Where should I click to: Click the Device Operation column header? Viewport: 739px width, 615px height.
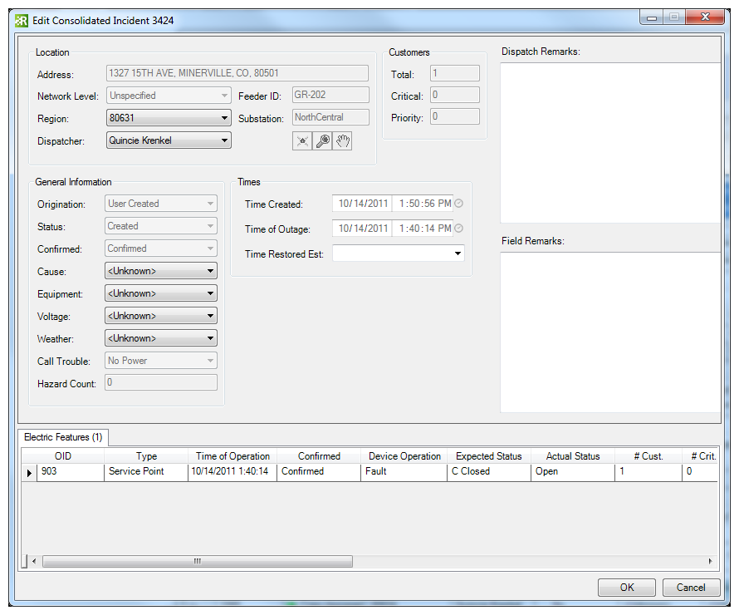tap(404, 456)
